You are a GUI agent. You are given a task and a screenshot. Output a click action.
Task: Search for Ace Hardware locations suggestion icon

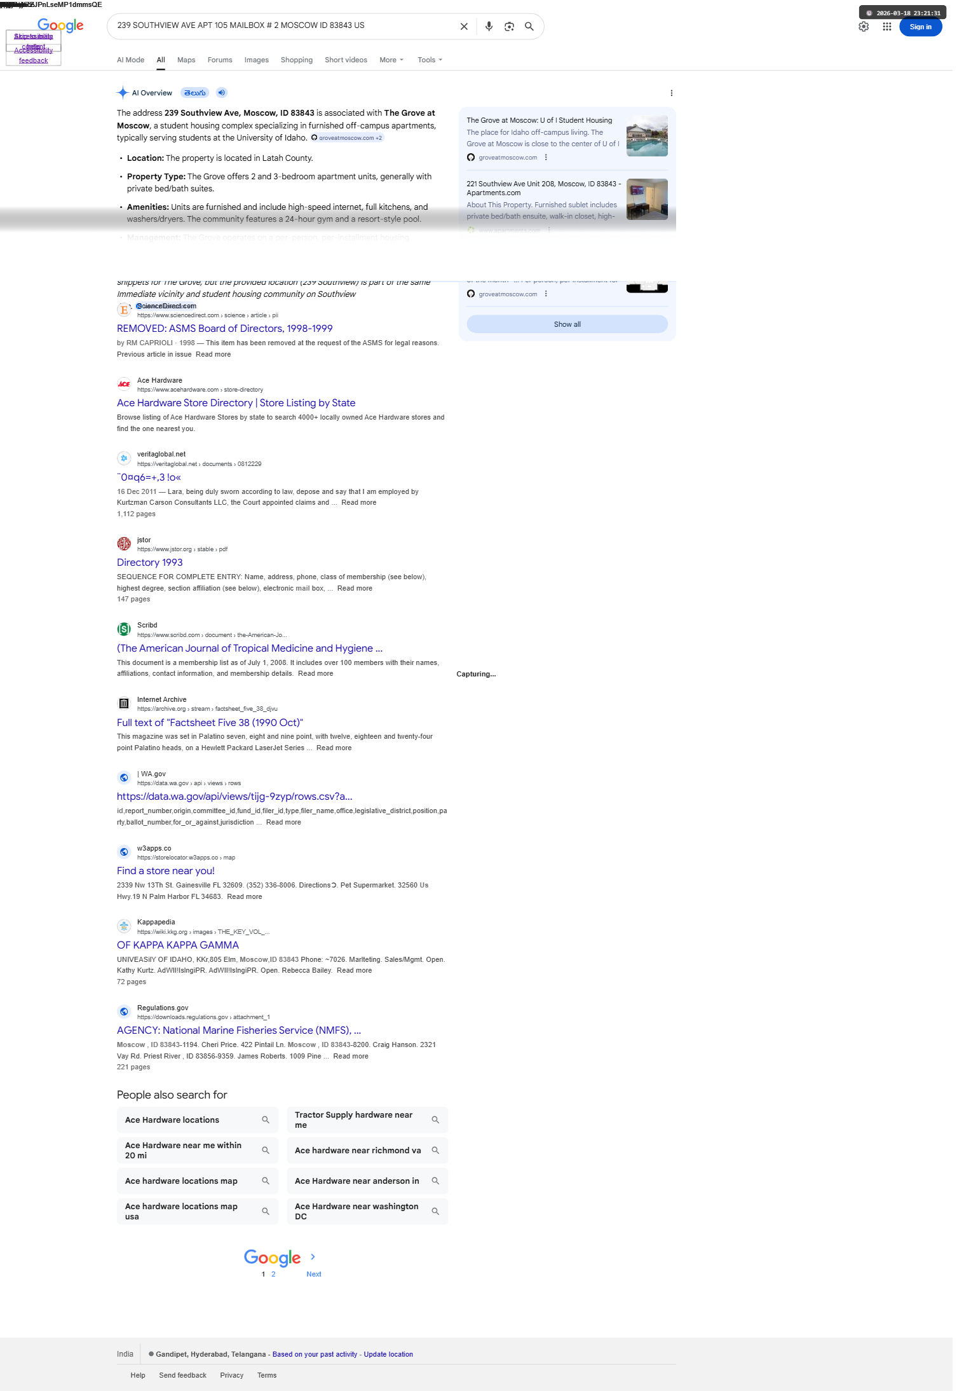266,1120
